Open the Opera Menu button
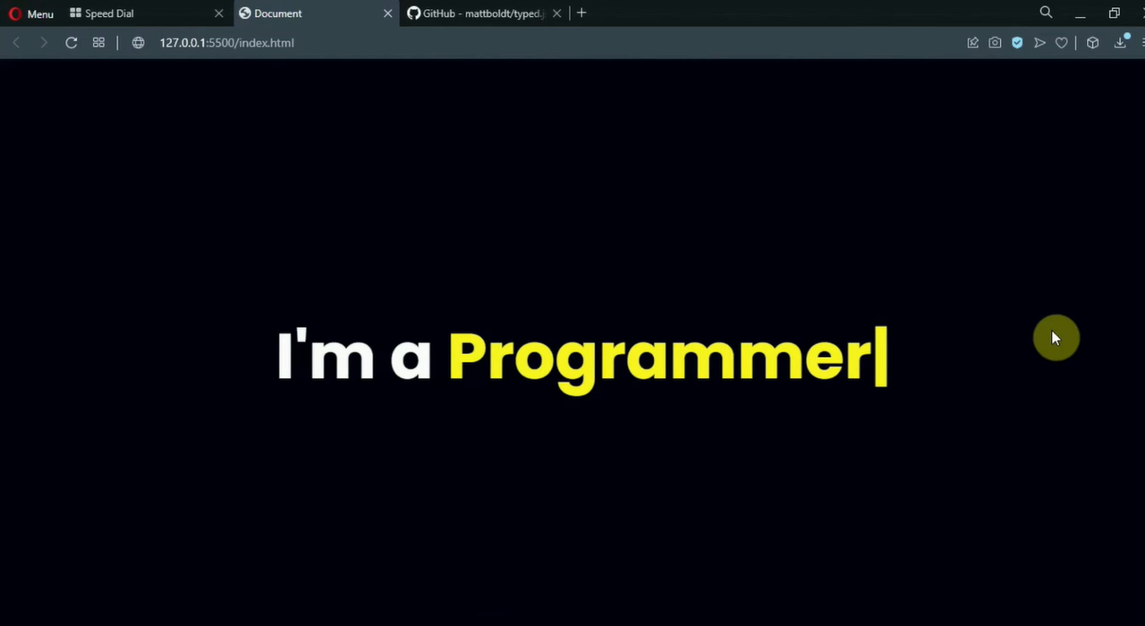The width and height of the screenshot is (1145, 626). pyautogui.click(x=30, y=13)
